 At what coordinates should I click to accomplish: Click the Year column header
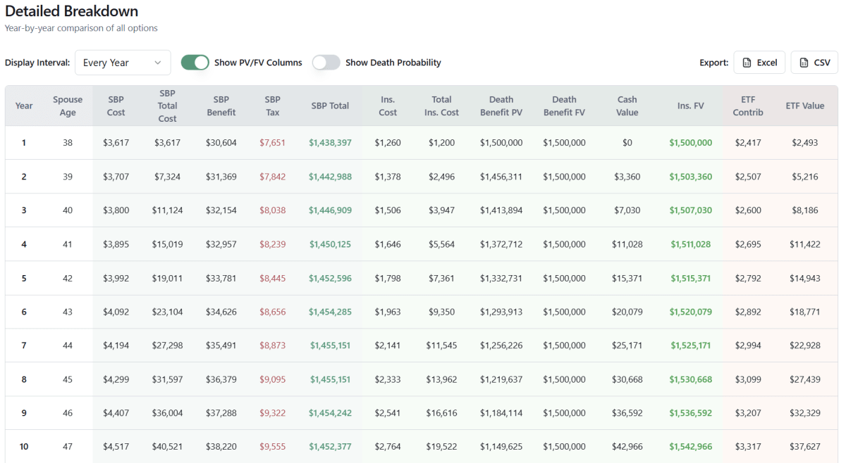point(24,106)
